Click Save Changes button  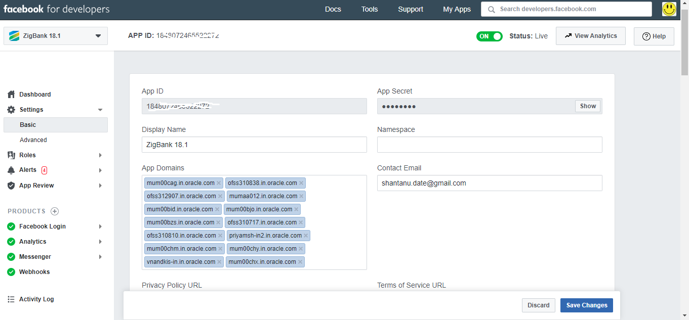(x=587, y=305)
